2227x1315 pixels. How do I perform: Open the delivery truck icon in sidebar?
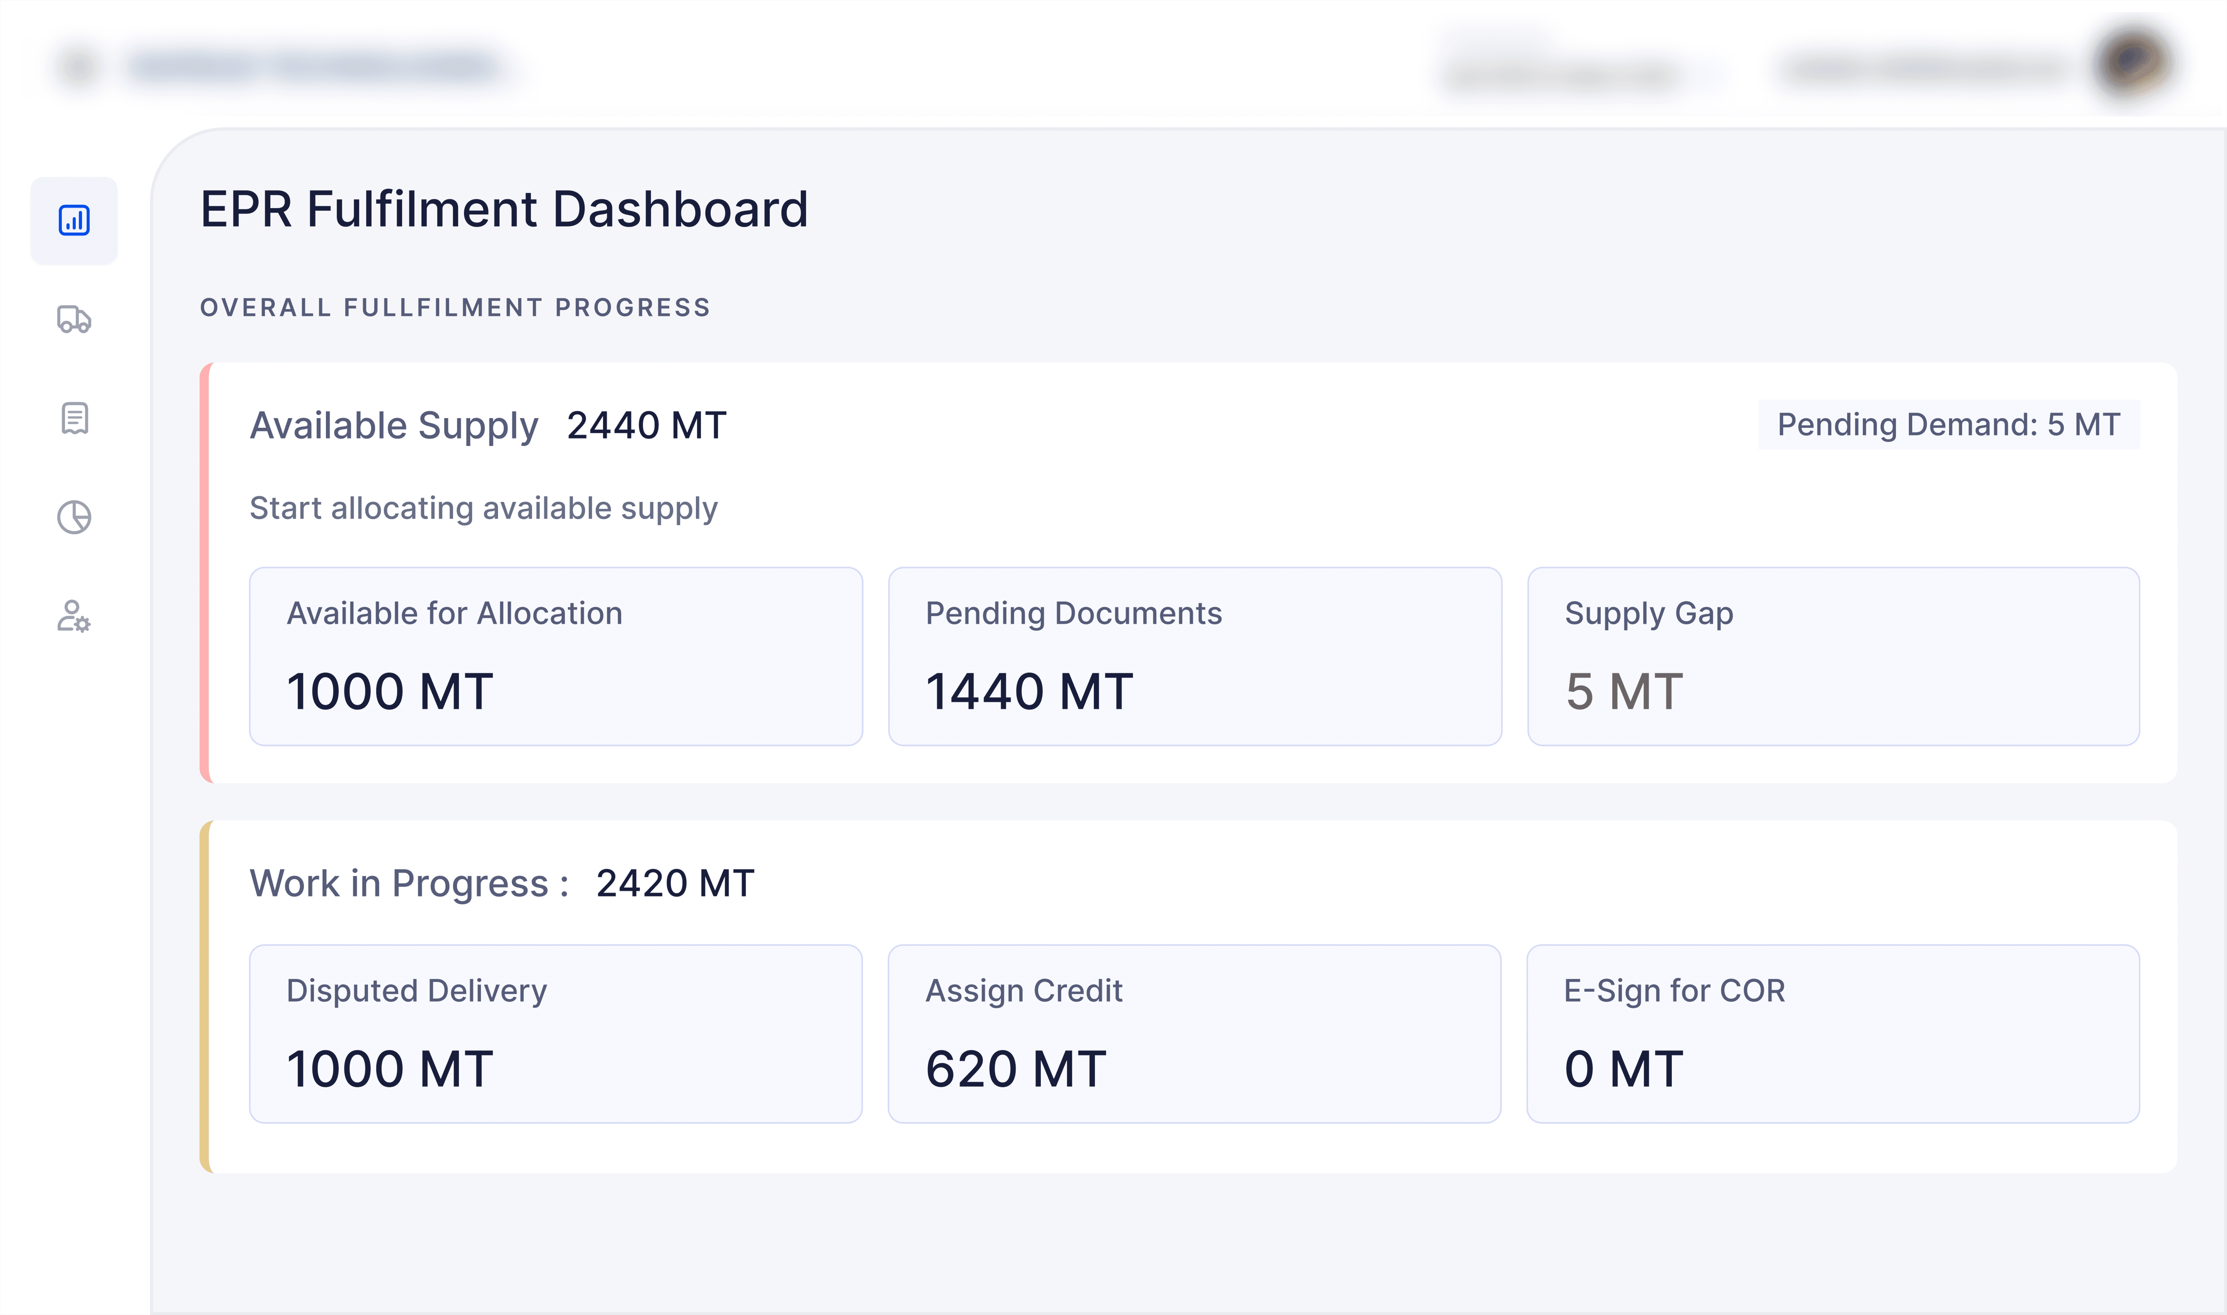click(x=74, y=319)
